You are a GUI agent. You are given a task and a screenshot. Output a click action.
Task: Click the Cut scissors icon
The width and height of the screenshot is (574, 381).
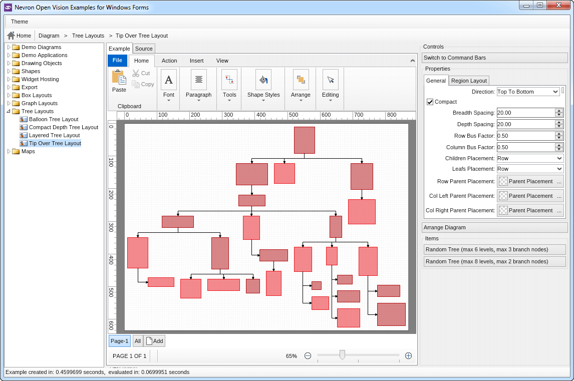(x=136, y=73)
